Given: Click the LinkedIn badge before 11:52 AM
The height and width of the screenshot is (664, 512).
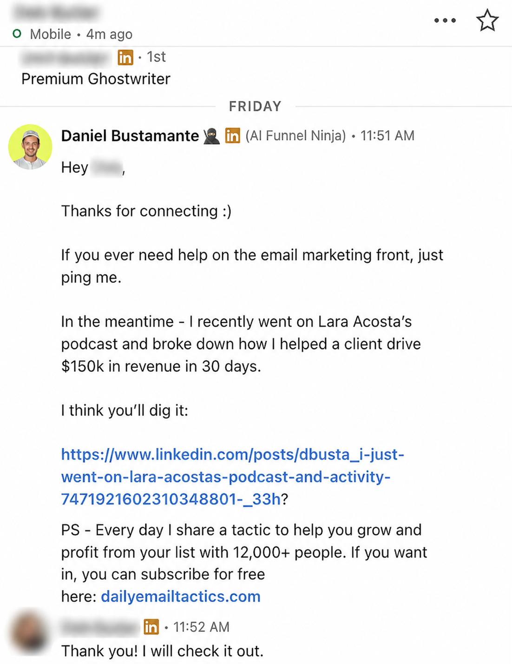Looking at the screenshot, I should coord(151,627).
